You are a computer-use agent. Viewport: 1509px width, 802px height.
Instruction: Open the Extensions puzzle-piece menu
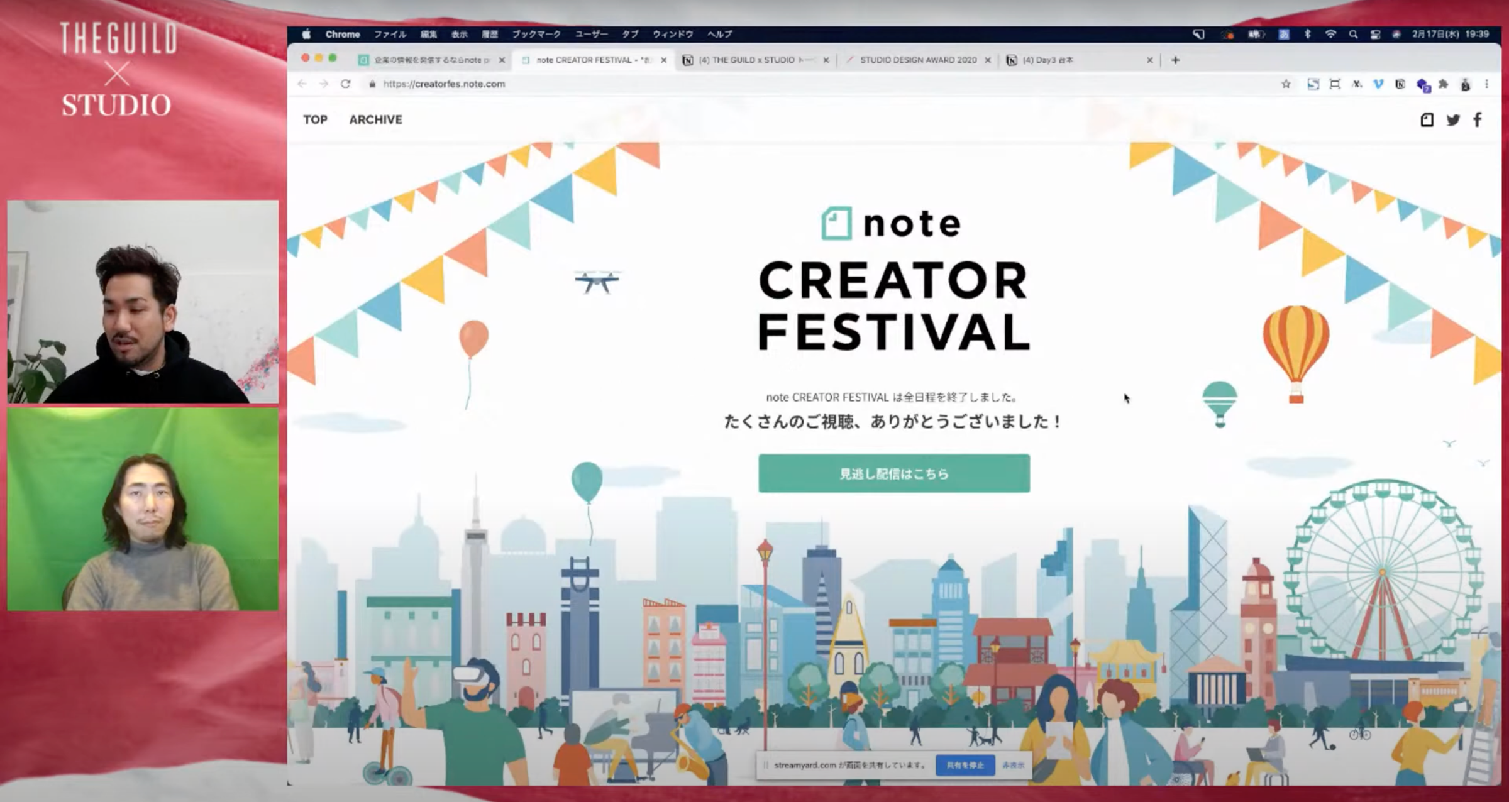(x=1444, y=84)
